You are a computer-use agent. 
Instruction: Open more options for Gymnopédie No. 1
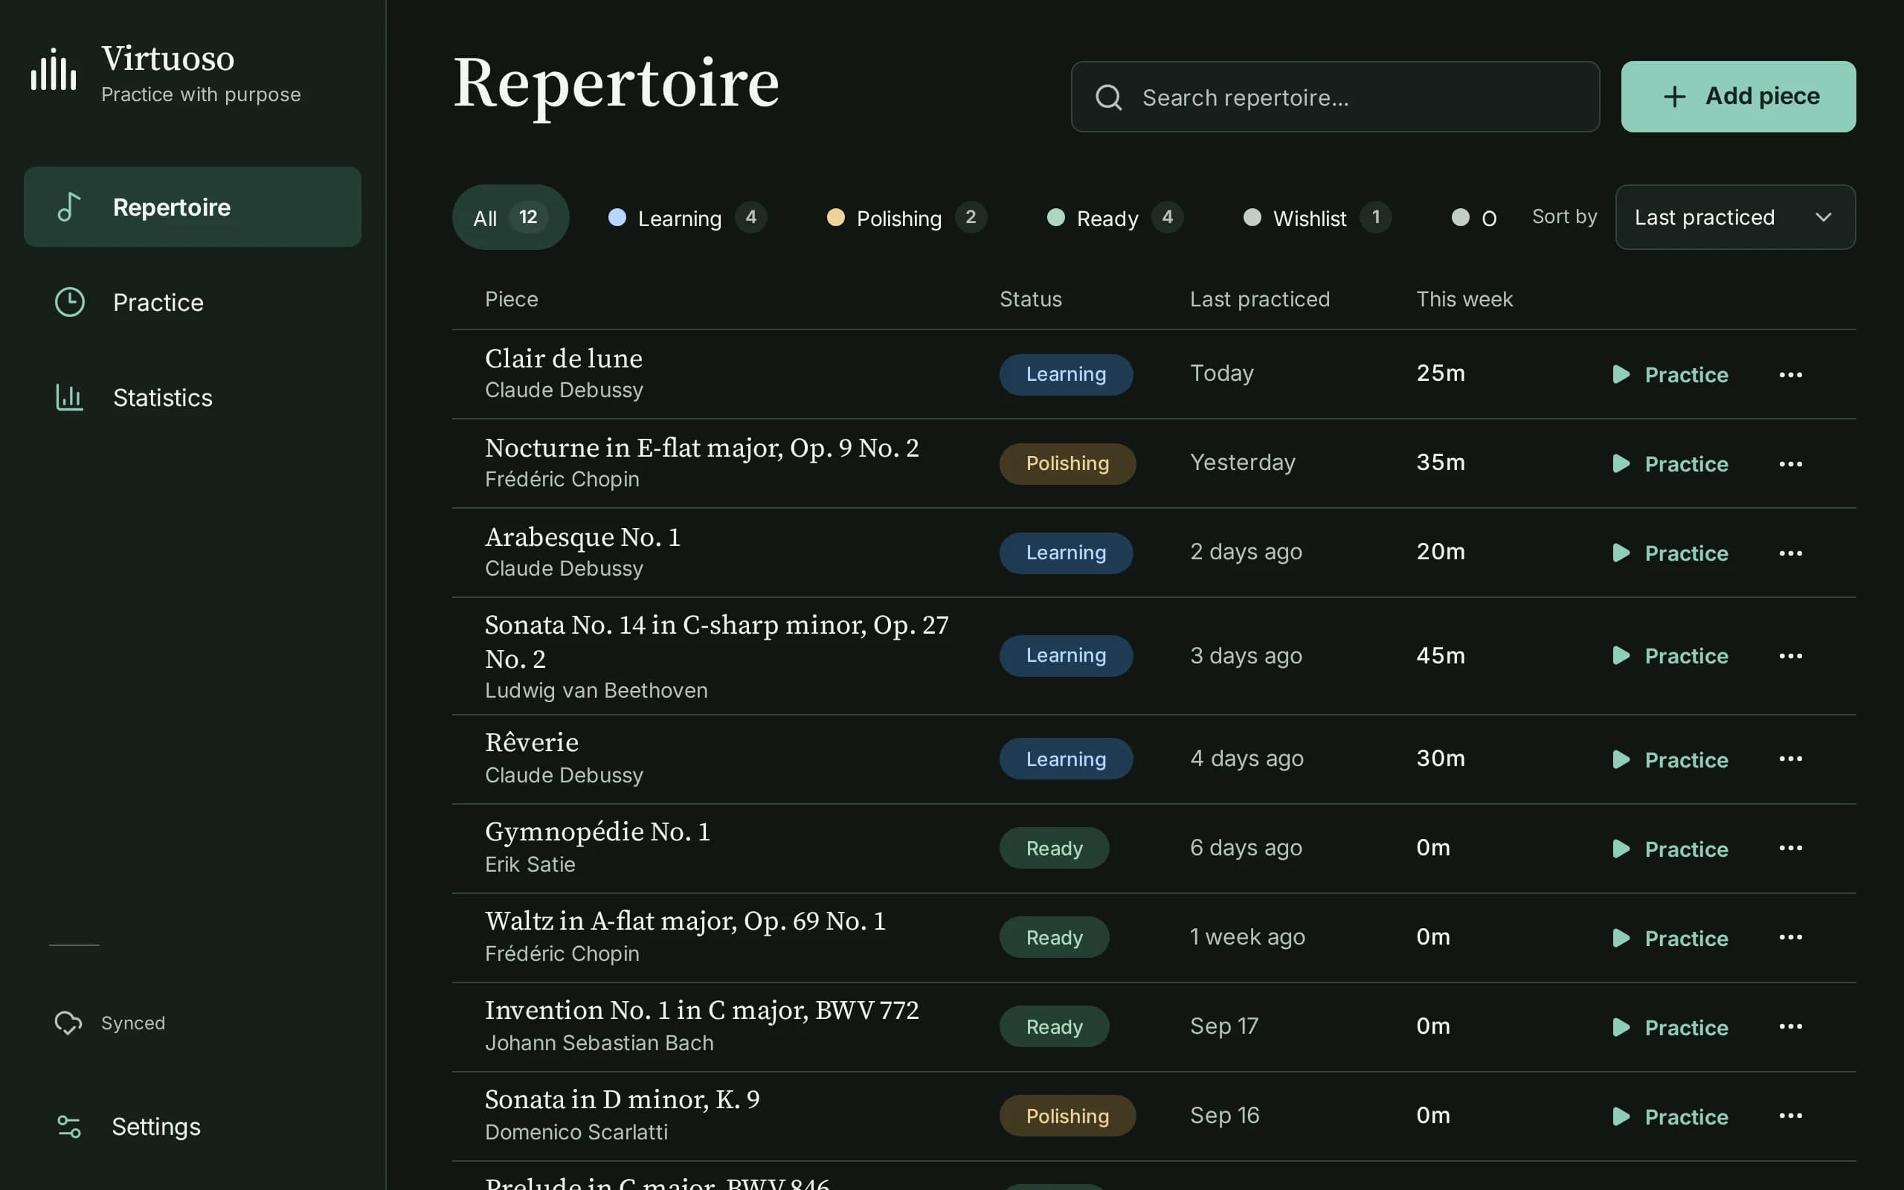(1791, 848)
